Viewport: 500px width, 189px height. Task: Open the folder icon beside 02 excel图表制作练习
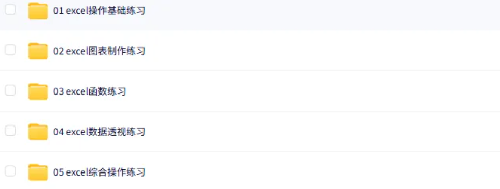pos(38,51)
